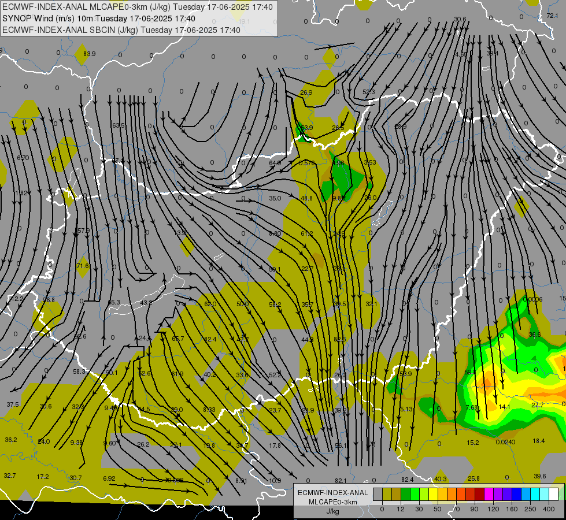
Task: Select the pure yellow legend swatch
Action: pos(433,495)
